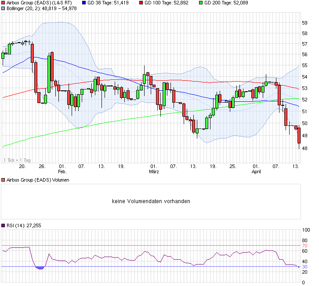The width and height of the screenshot is (319, 286).
Task: Click the red 70 overbought RSI axis label
Action: click(x=304, y=246)
